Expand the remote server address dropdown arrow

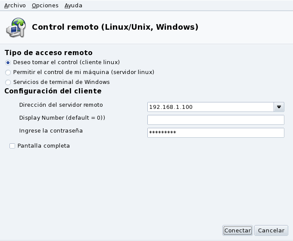(279, 107)
